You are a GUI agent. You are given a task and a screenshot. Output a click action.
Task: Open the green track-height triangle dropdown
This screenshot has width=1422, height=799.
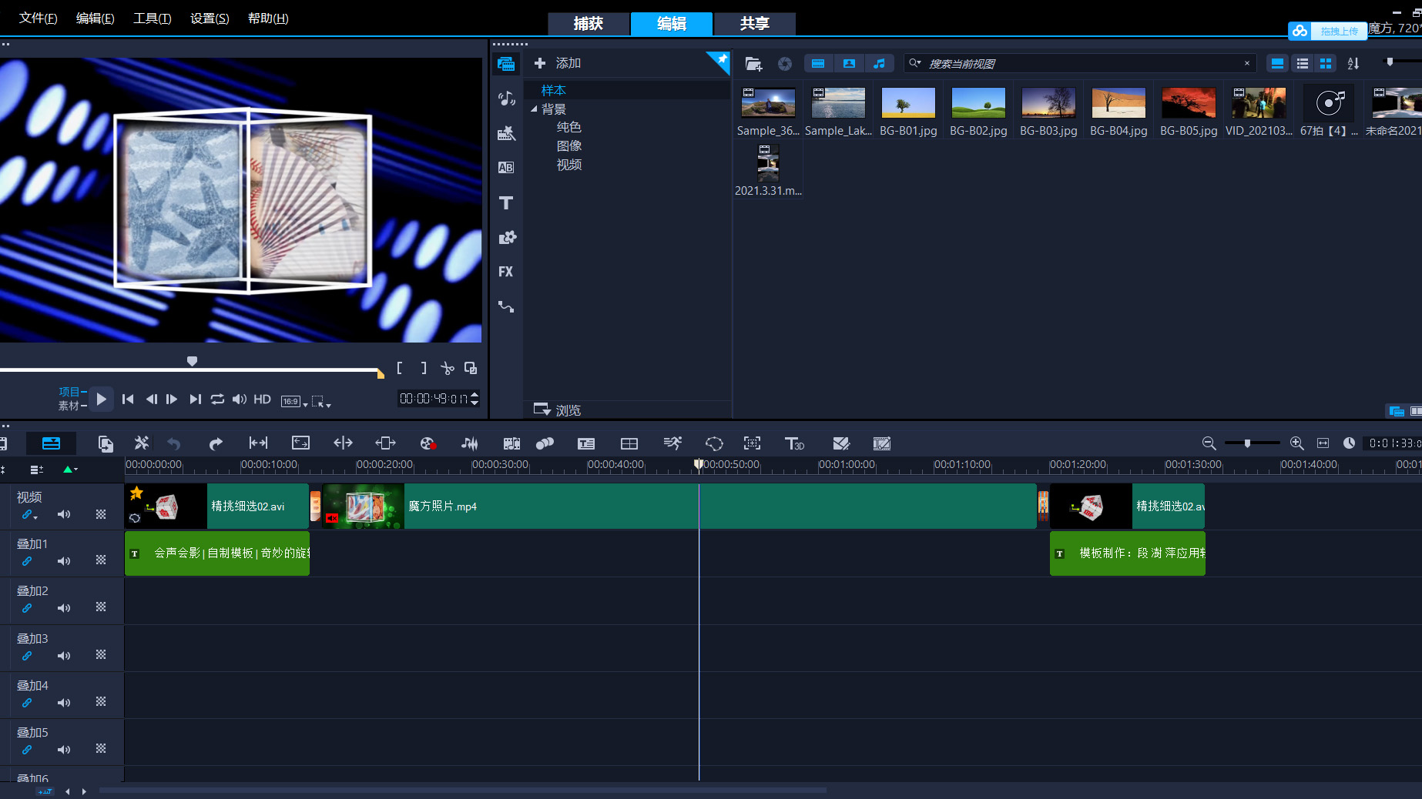[70, 469]
